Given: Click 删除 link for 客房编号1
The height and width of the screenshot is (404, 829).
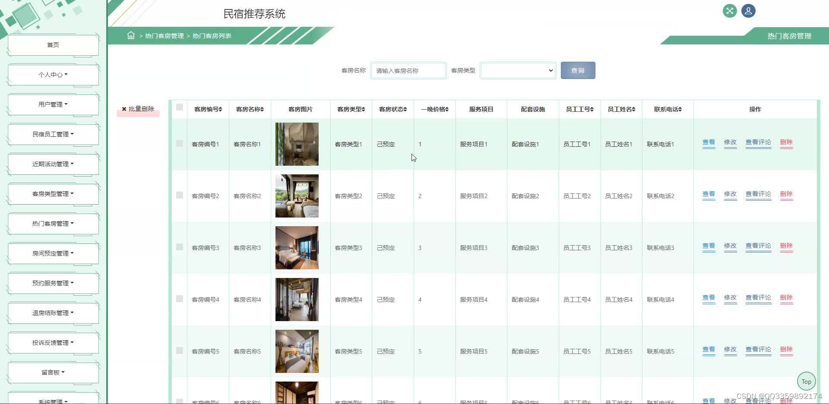Looking at the screenshot, I should pos(786,142).
